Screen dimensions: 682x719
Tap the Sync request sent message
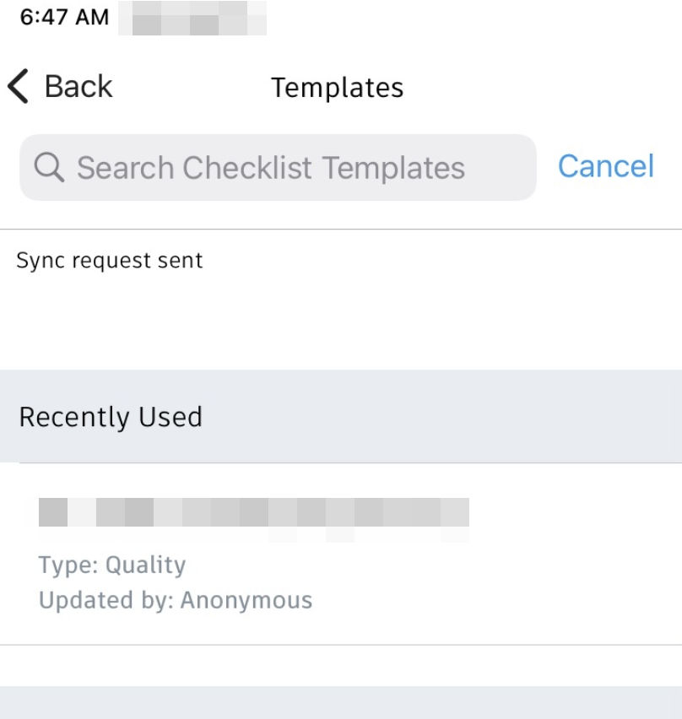pyautogui.click(x=110, y=261)
